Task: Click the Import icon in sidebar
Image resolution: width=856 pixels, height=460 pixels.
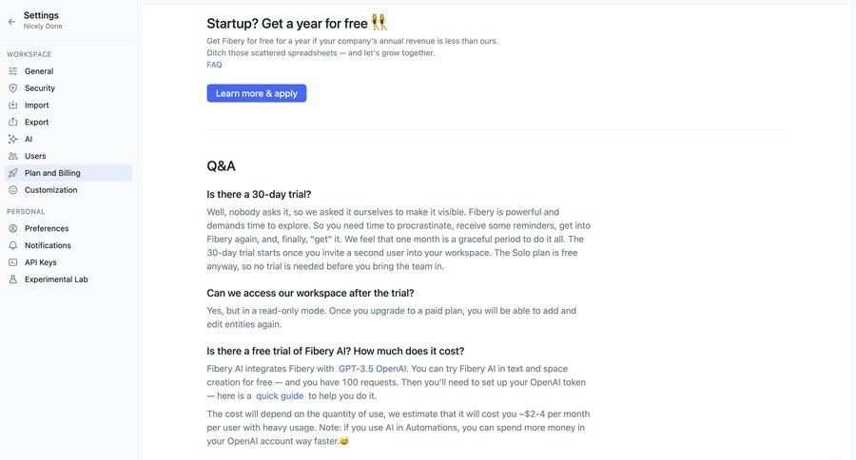Action: pos(13,105)
